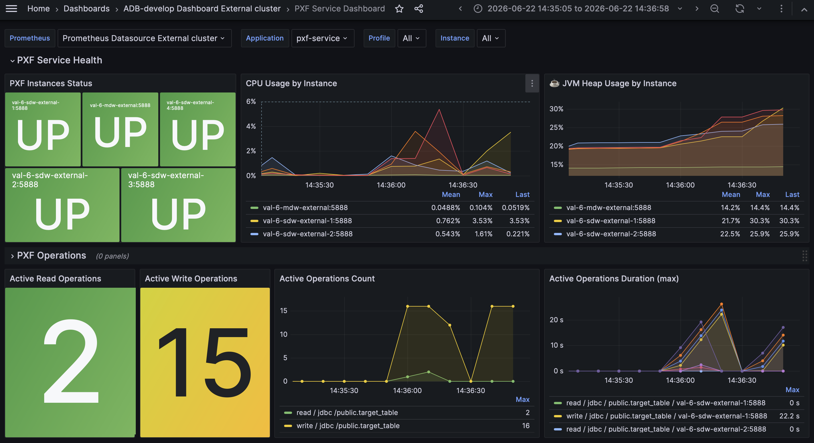Click the Active Write Operations panel title

point(191,279)
